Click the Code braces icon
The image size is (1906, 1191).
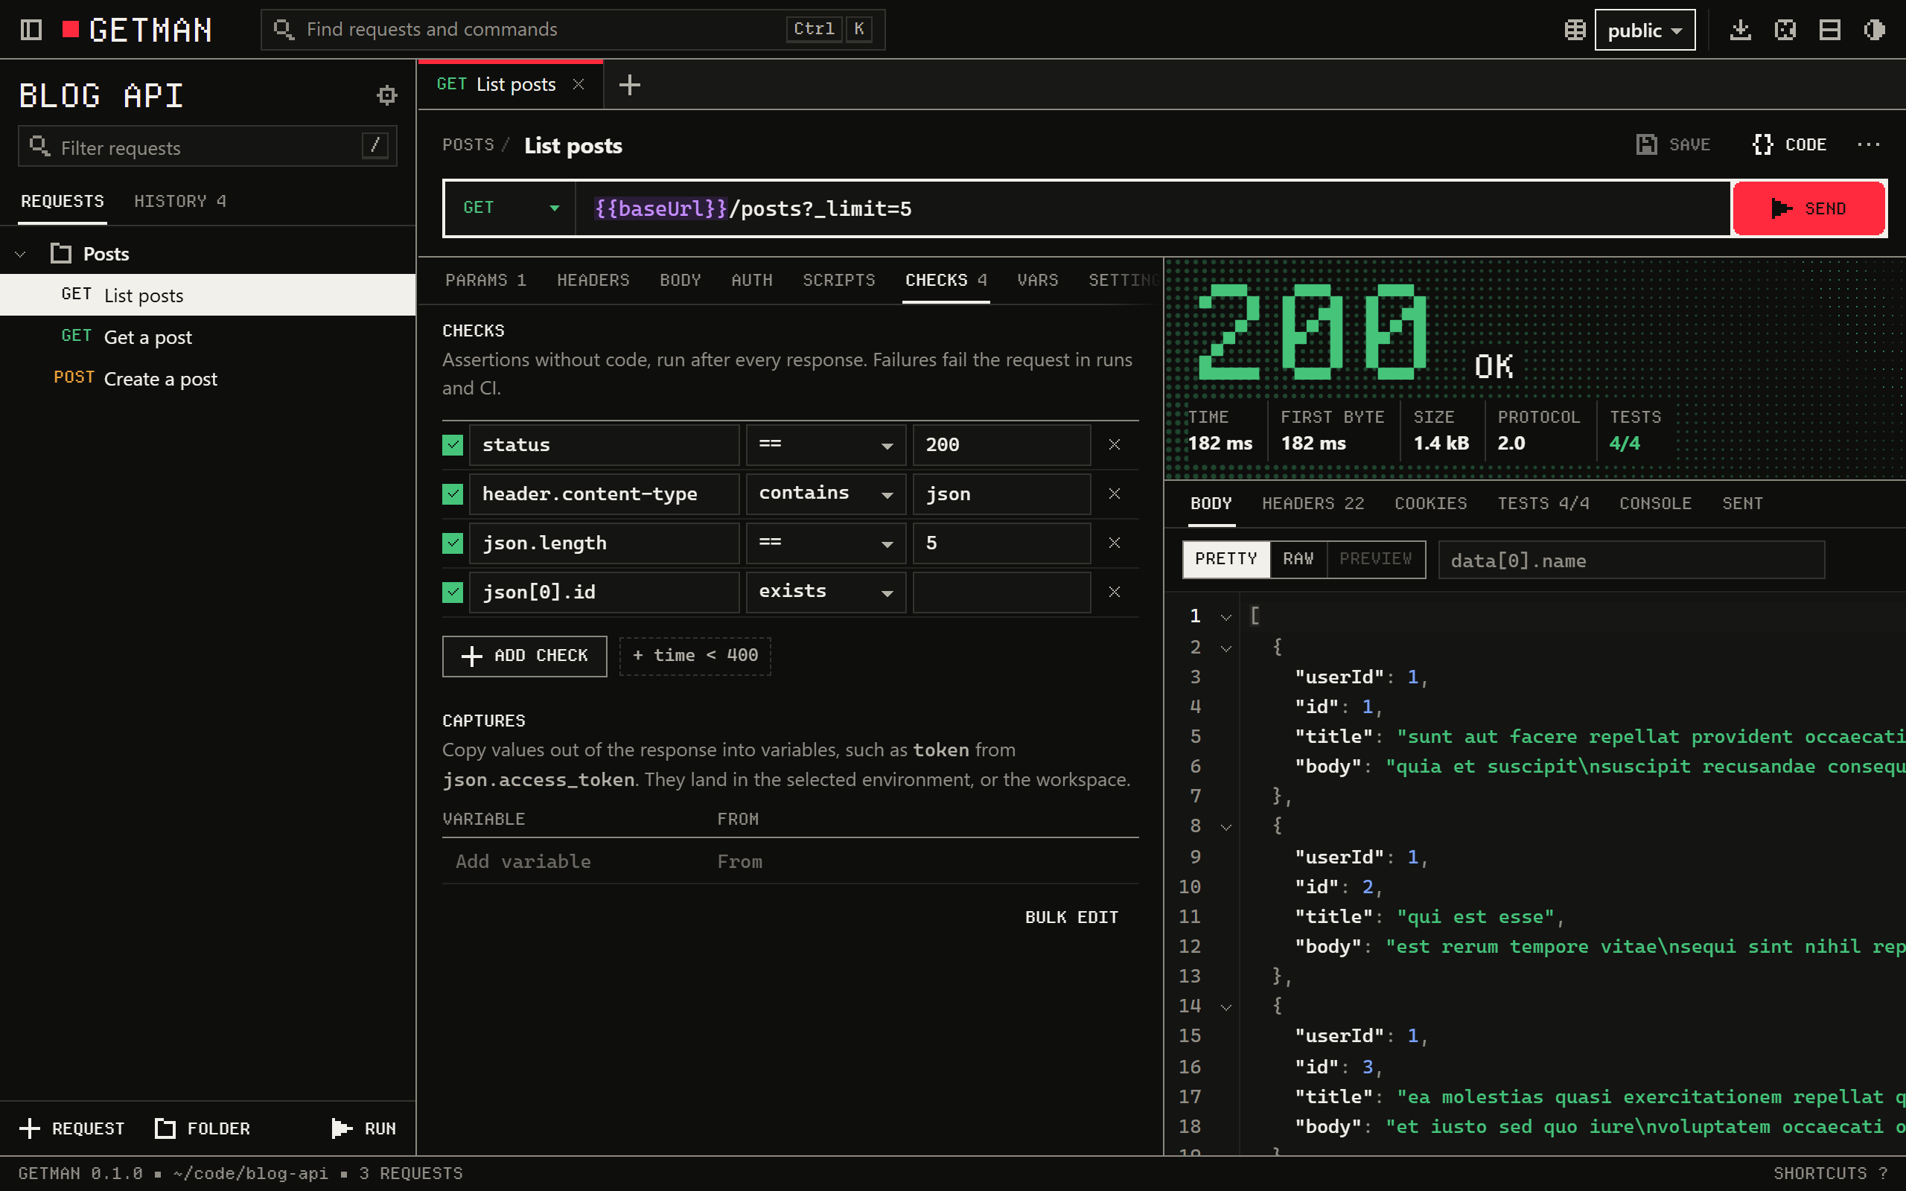pyautogui.click(x=1762, y=144)
